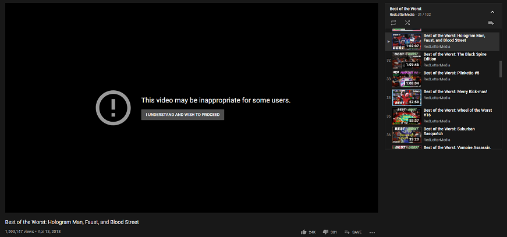The width and height of the screenshot is (507, 237).
Task: Save playlist with add-to-library icon
Action: point(491,23)
